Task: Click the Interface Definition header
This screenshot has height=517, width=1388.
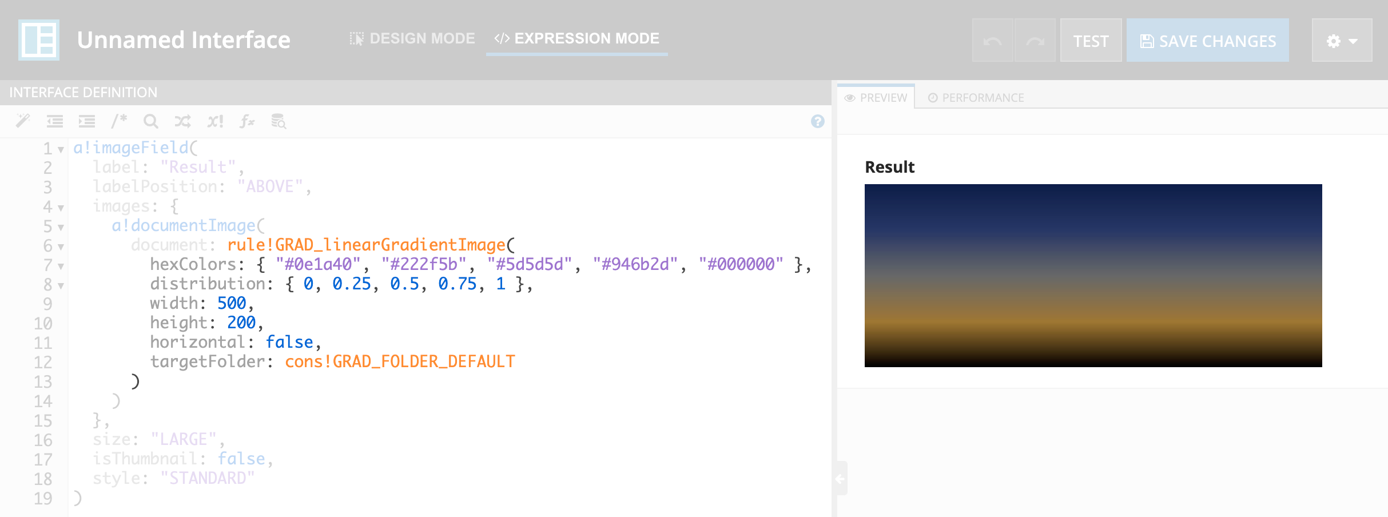Action: tap(83, 92)
